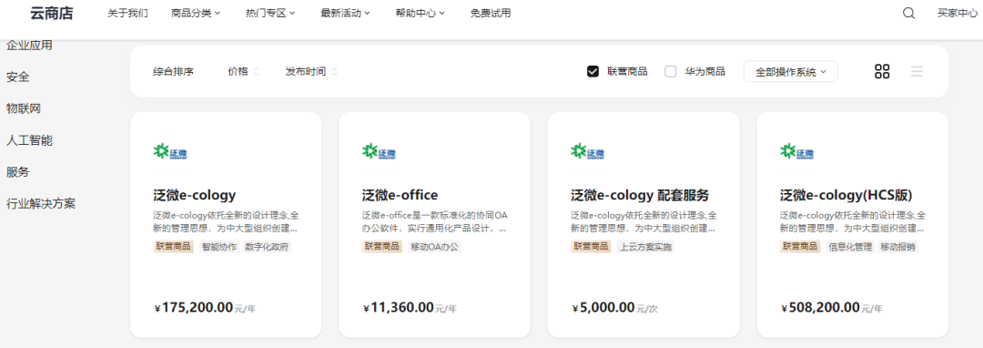Screen dimensions: 983x348
Task: Open the 全部操作系统 dropdown
Action: pos(791,71)
